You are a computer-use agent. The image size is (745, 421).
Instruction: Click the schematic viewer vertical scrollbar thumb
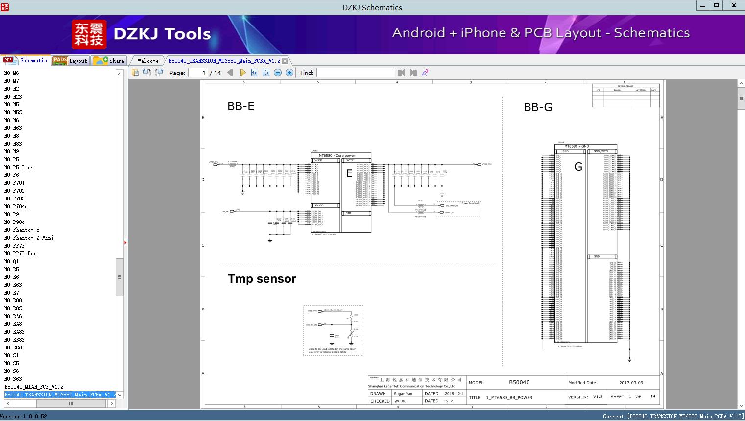[741, 99]
